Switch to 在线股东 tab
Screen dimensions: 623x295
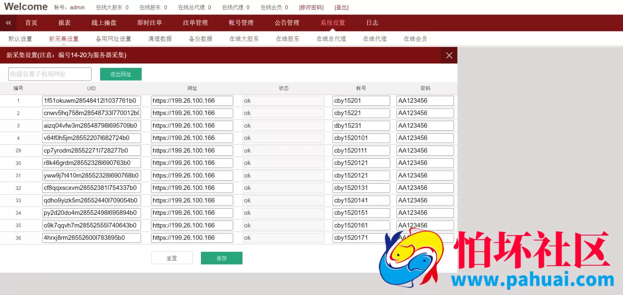point(288,39)
